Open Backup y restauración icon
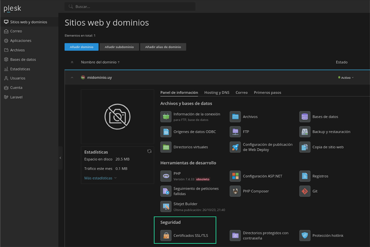 [305, 132]
